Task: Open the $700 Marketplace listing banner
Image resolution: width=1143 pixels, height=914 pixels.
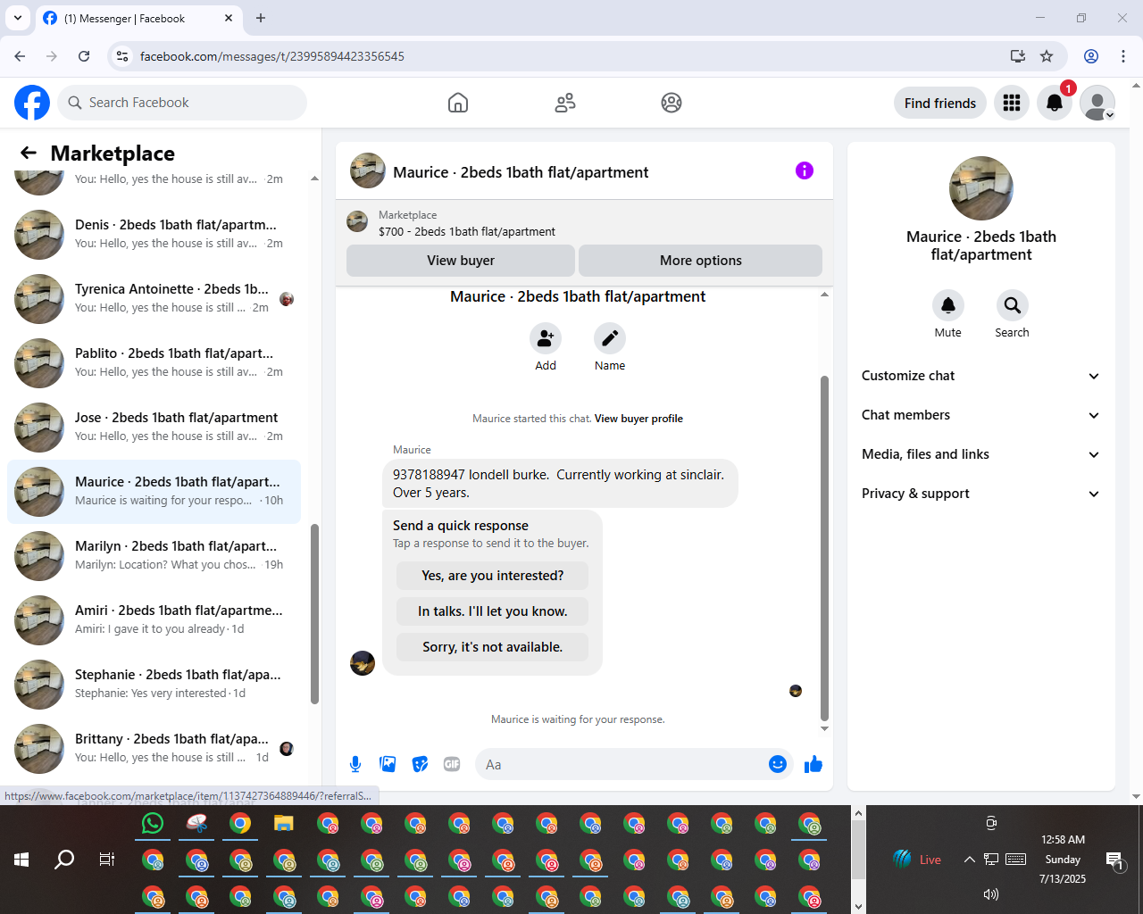Action: click(x=584, y=223)
